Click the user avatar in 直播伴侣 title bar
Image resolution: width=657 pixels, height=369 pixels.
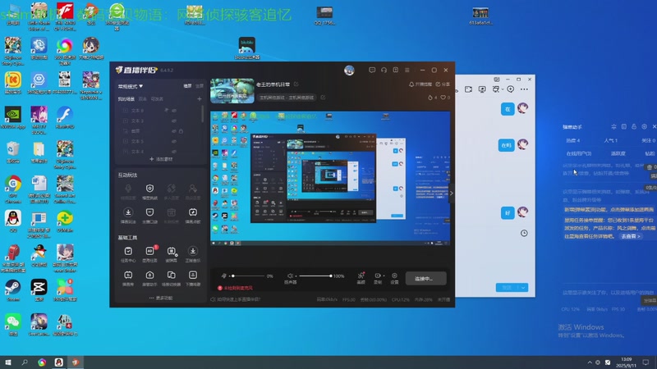tap(349, 71)
